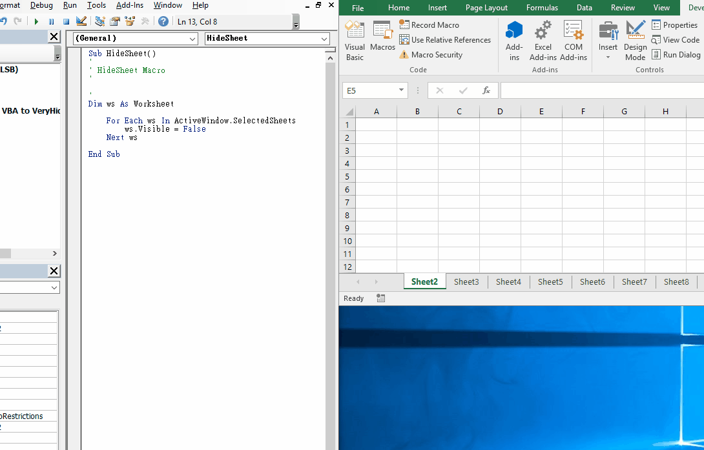Image resolution: width=704 pixels, height=450 pixels.
Task: Expand the (General) object dropdown
Action: coord(192,39)
